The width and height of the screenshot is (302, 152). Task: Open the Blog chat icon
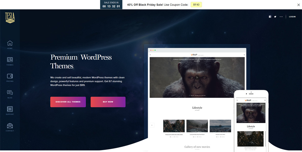pos(10,94)
